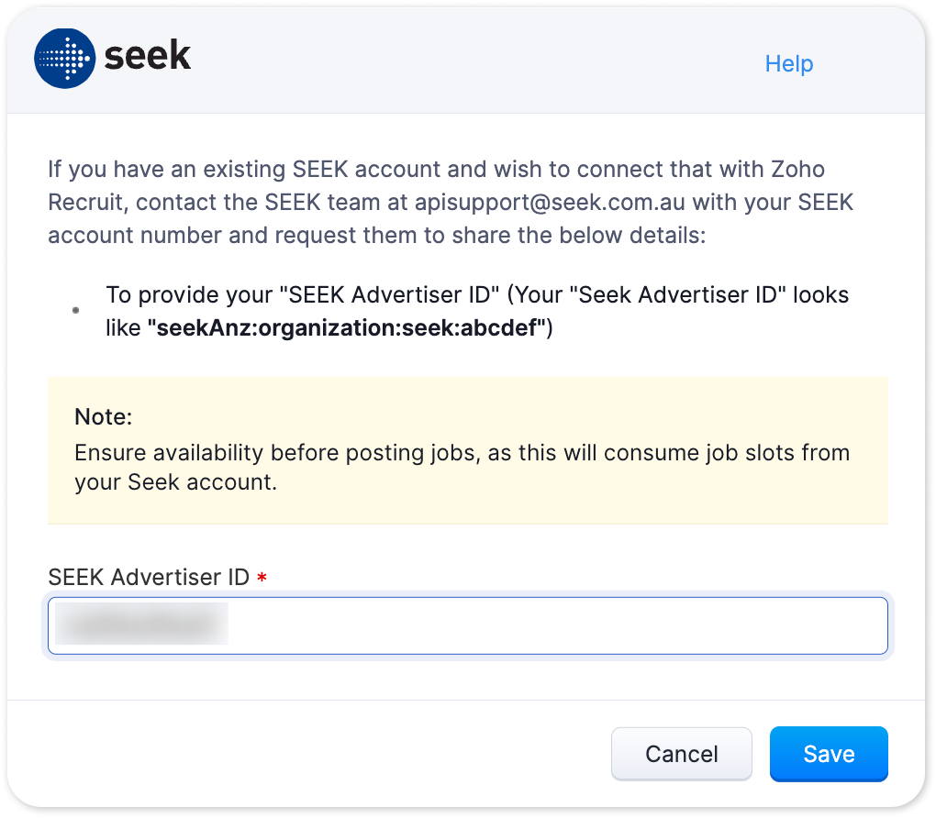Viewport: 936px width, 818px height.
Task: Click the "SEEK Advertiser ID" field label
Action: tap(149, 577)
